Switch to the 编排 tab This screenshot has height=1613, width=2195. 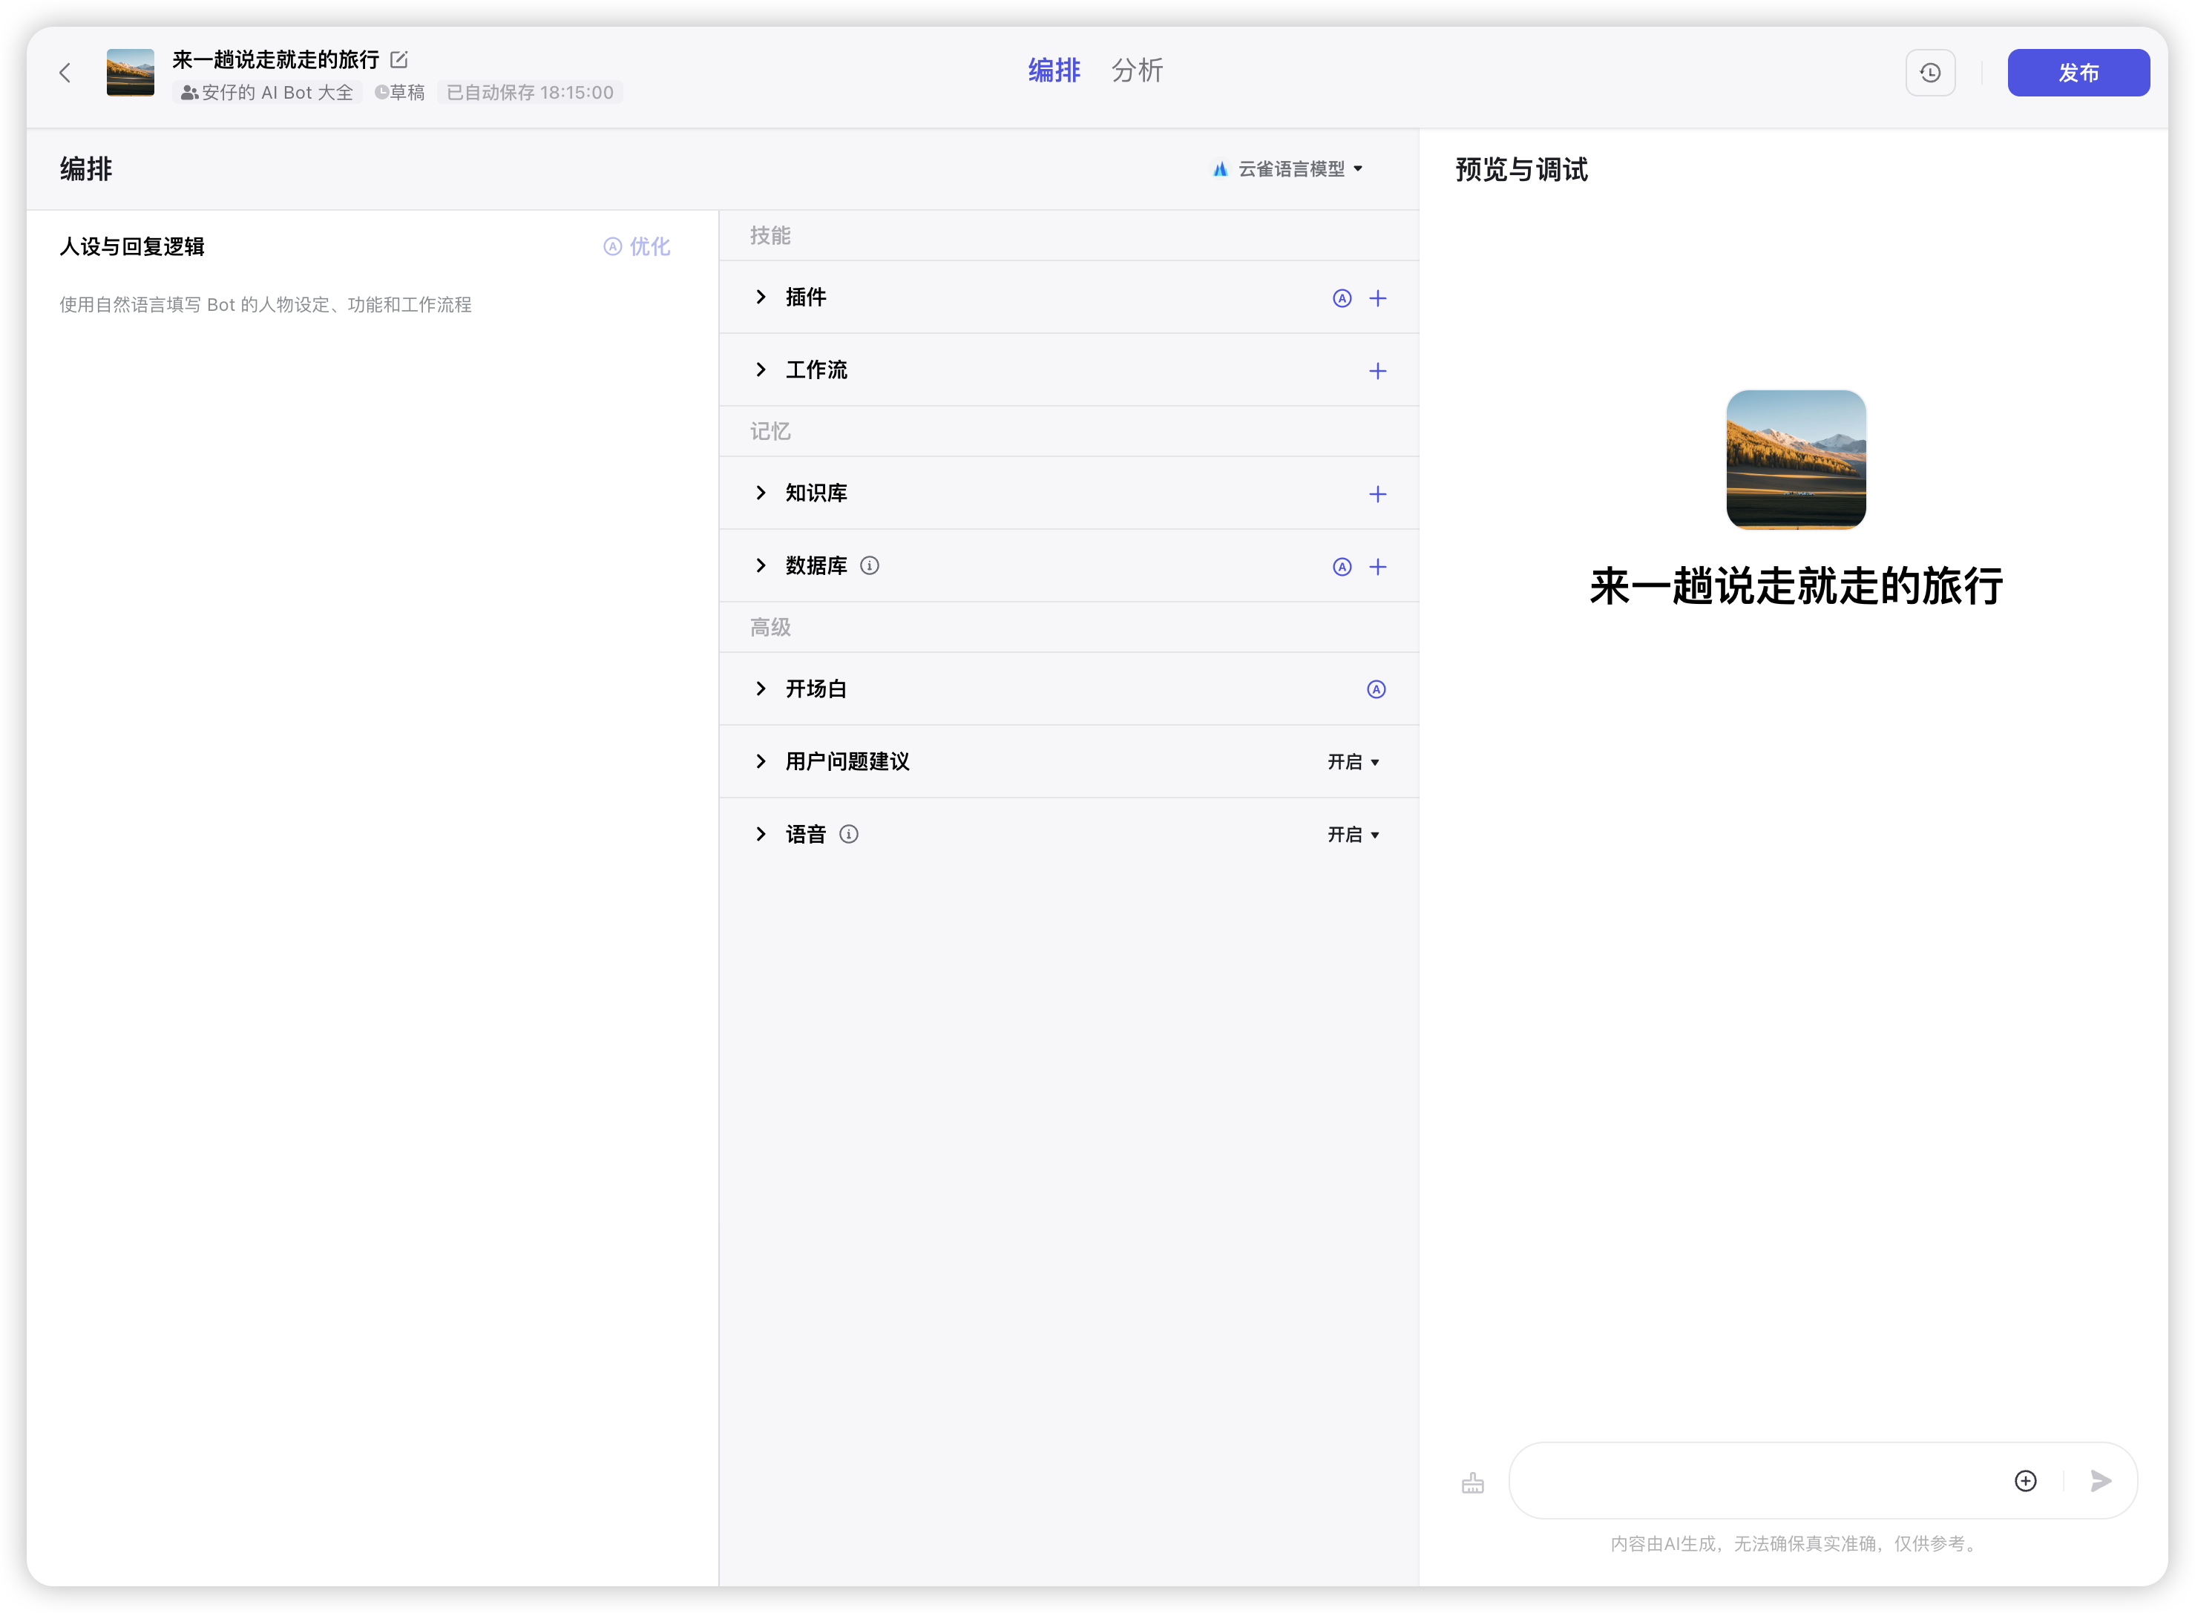[1054, 70]
